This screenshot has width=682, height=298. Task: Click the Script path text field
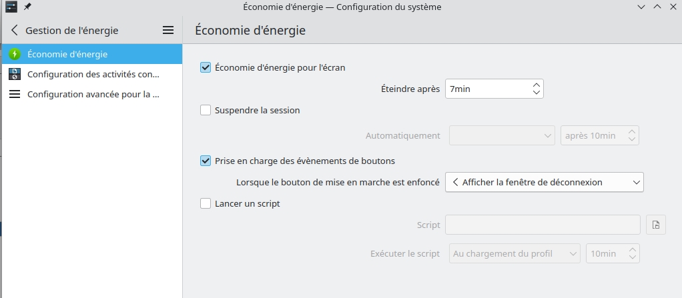tap(543, 225)
